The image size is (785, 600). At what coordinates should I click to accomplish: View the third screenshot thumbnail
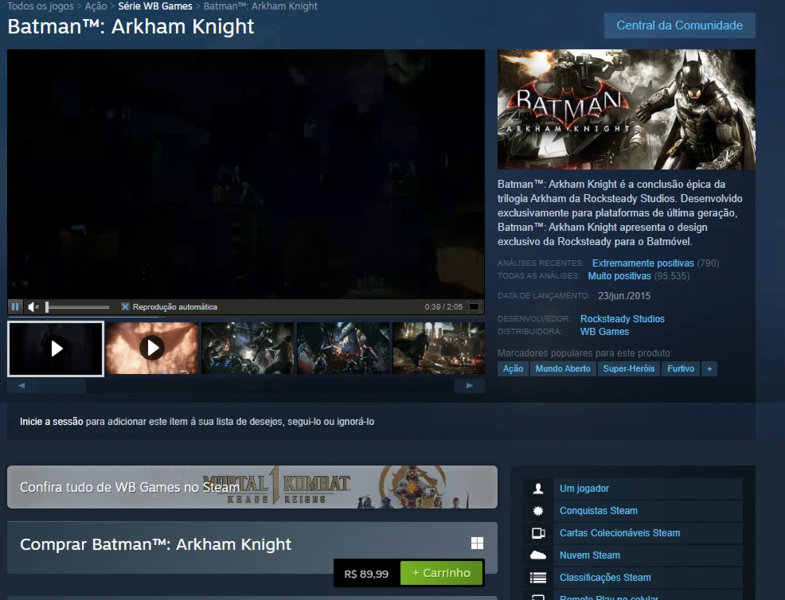[x=248, y=348]
